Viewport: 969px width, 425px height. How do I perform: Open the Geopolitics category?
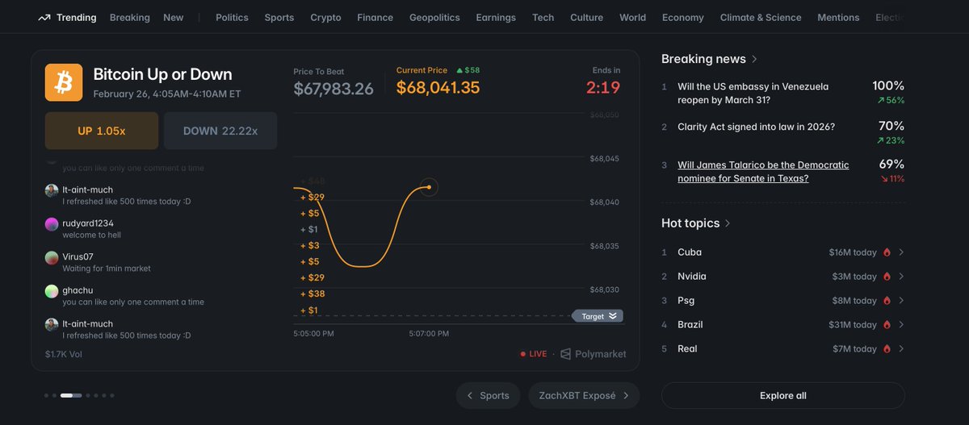(x=434, y=18)
